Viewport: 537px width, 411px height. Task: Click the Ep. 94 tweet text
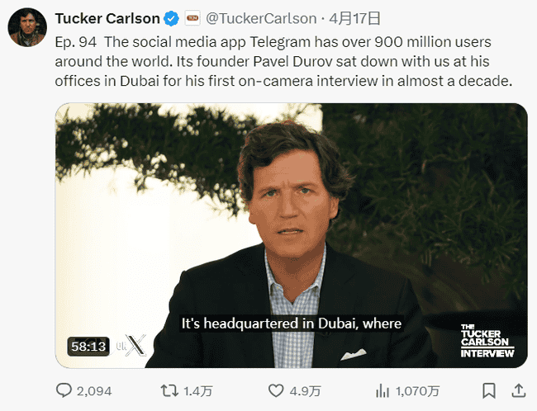pyautogui.click(x=281, y=60)
